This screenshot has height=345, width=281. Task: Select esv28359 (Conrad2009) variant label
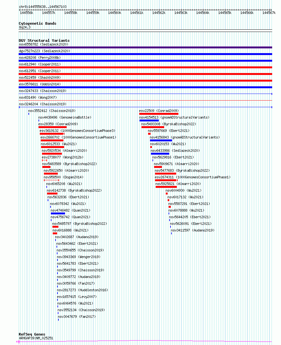click(58, 124)
